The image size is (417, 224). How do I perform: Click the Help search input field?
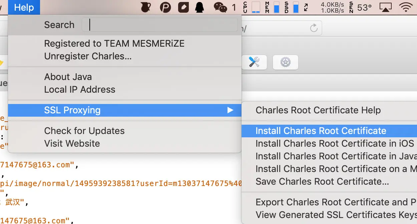(x=160, y=25)
